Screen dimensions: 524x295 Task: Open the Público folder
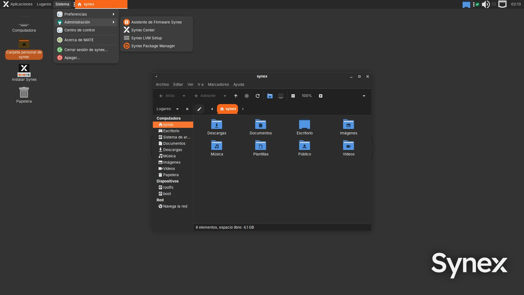coord(305,148)
